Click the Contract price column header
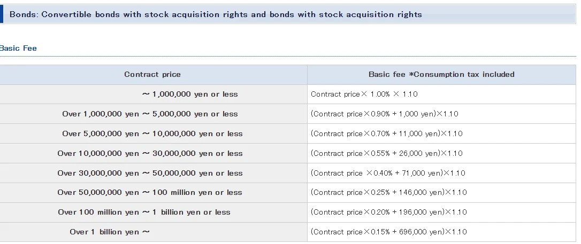Screen dimensions: 581x244 pyautogui.click(x=152, y=74)
